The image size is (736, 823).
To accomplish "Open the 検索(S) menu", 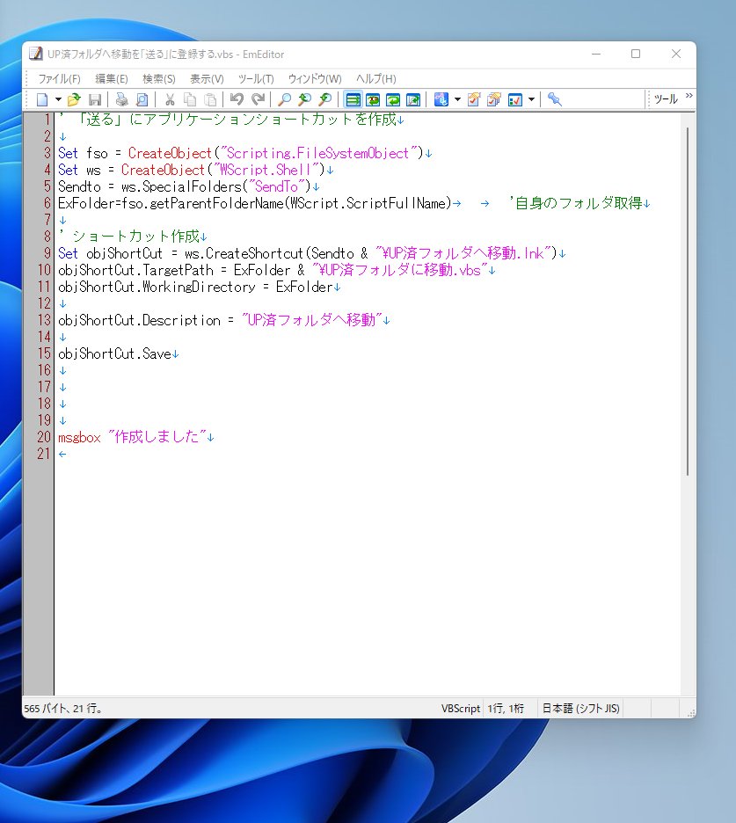I will click(x=159, y=79).
